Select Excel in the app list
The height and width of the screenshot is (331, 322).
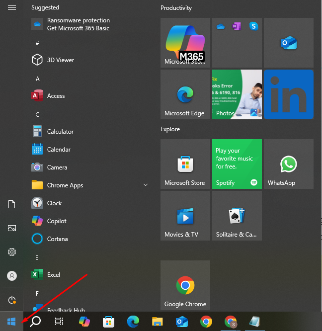click(x=53, y=275)
